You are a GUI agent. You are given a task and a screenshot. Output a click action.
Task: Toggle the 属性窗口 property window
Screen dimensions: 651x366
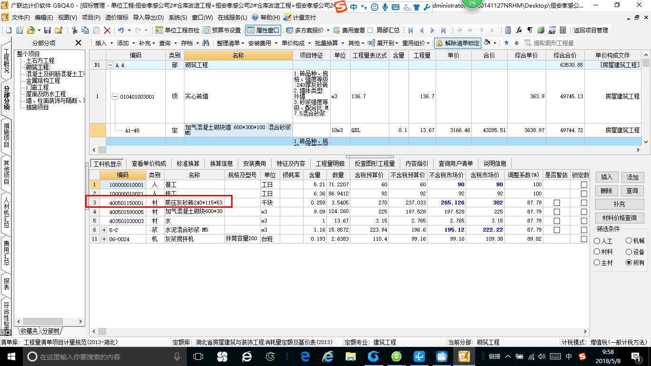point(263,30)
